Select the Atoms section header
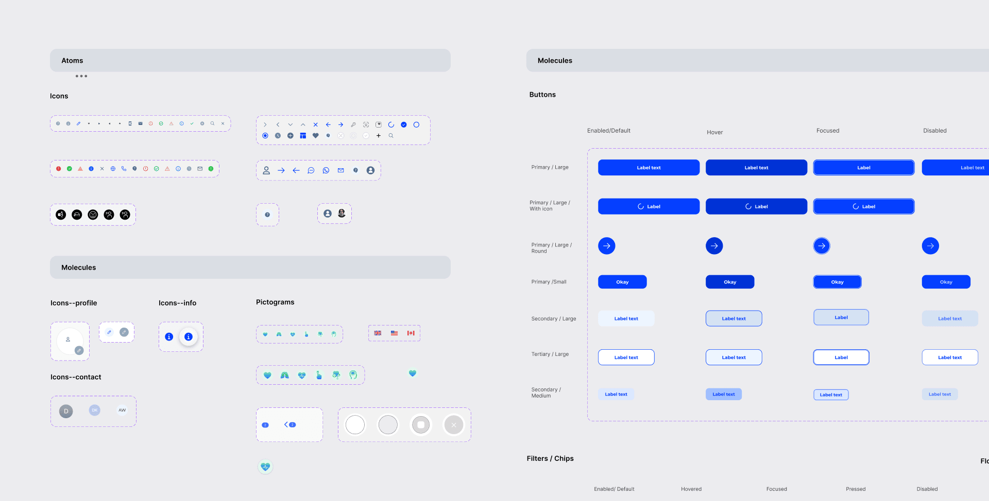The height and width of the screenshot is (501, 989). pos(250,60)
